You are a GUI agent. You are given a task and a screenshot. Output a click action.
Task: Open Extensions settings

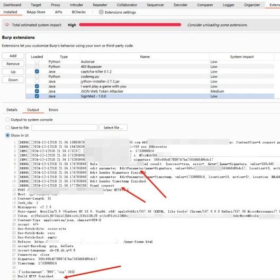[x=120, y=12]
